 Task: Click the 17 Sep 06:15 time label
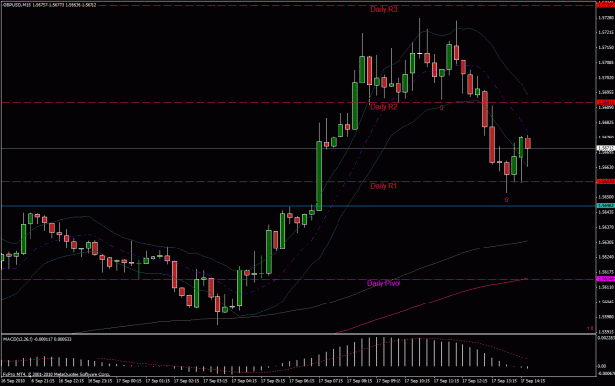tap(302, 380)
